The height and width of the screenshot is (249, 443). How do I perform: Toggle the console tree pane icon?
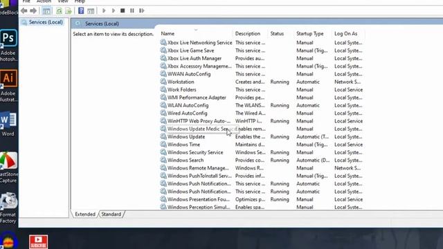pos(46,11)
